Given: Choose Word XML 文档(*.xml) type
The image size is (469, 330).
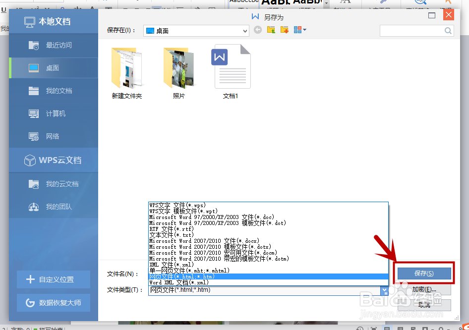Looking at the screenshot, I should point(268,282).
